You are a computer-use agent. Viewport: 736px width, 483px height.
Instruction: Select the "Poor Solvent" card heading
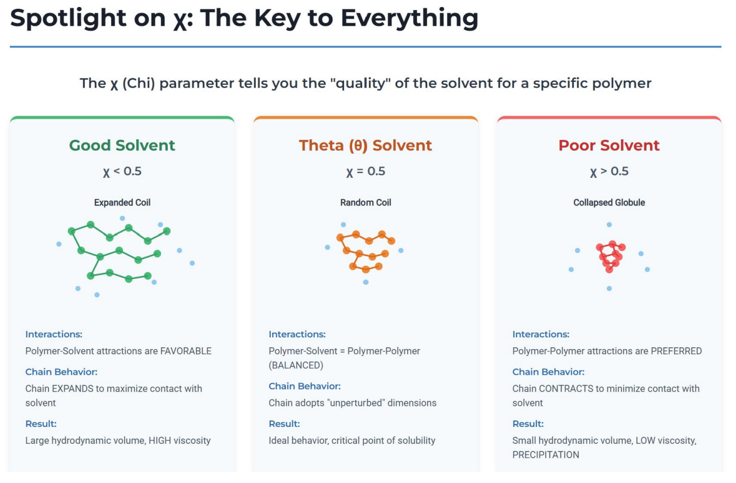608,146
